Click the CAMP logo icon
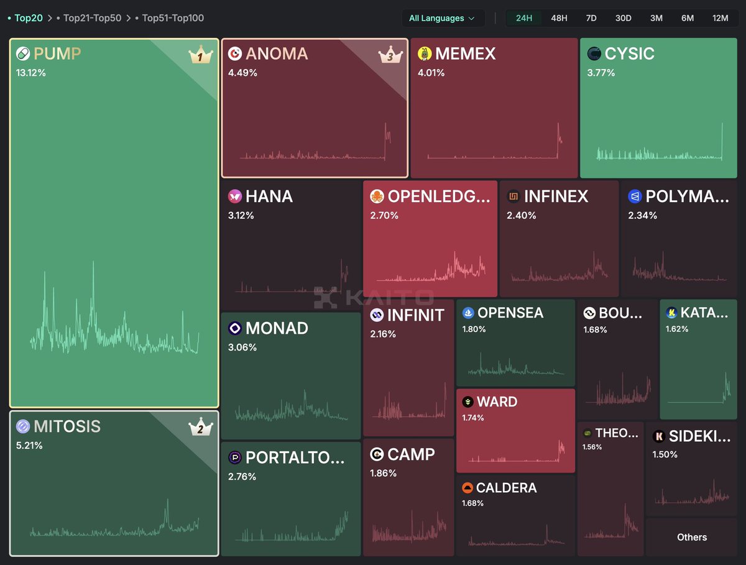The image size is (746, 565). tap(377, 454)
